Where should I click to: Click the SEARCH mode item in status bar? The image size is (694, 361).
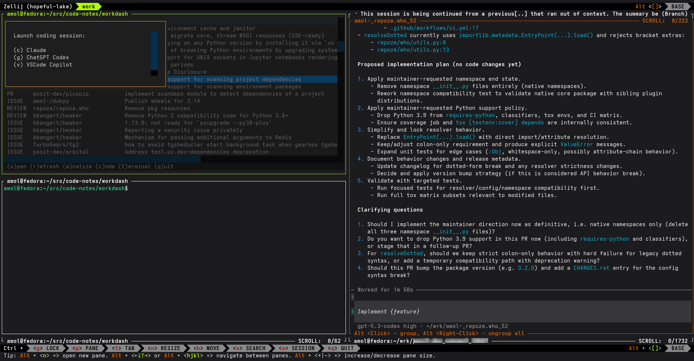pos(249,348)
